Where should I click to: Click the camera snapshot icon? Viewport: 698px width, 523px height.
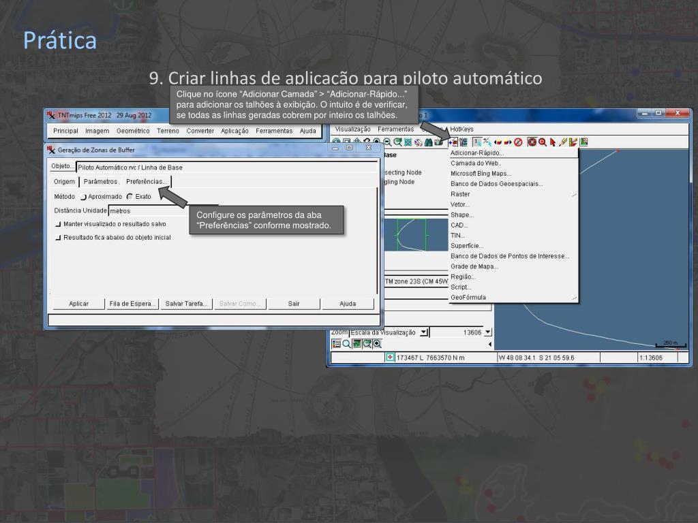point(438,142)
